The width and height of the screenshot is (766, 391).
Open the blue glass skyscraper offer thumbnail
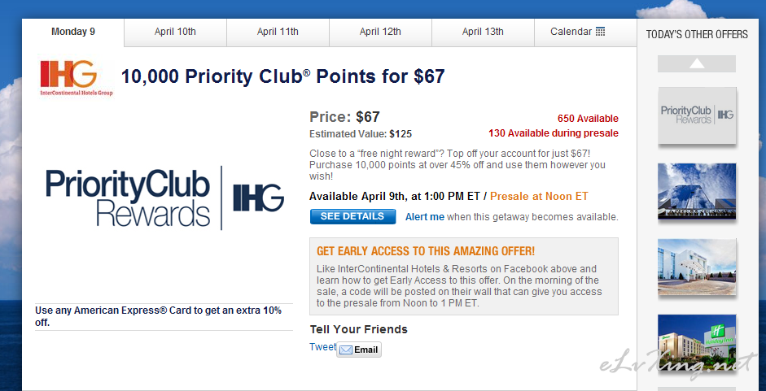697,190
